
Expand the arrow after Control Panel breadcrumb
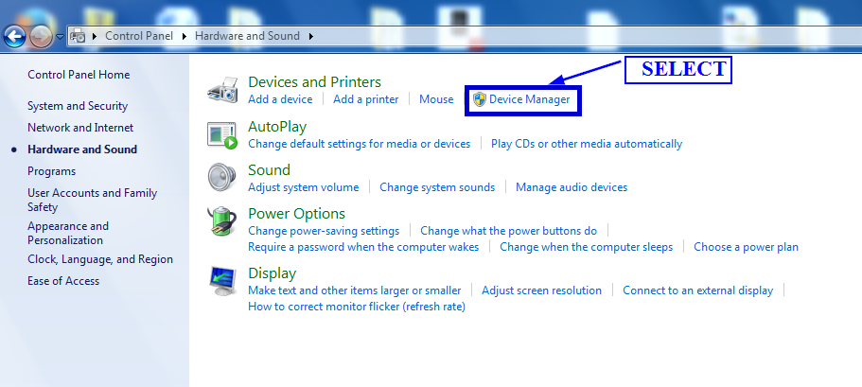tap(185, 36)
